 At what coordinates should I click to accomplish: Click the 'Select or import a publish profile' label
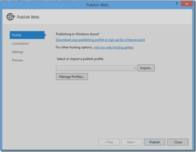80,59
